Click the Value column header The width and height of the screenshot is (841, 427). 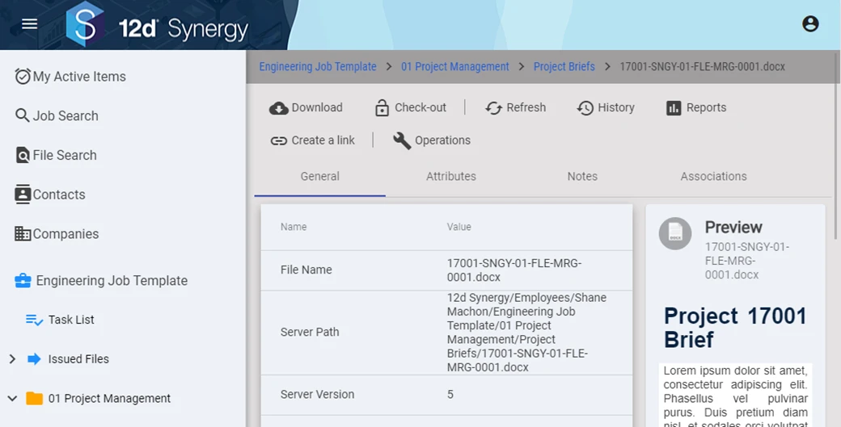point(459,227)
